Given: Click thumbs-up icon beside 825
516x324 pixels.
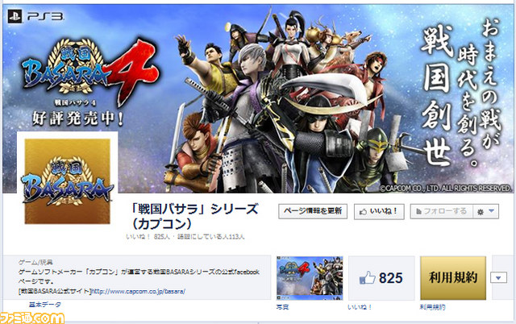Looking at the screenshot, I should coord(367,278).
